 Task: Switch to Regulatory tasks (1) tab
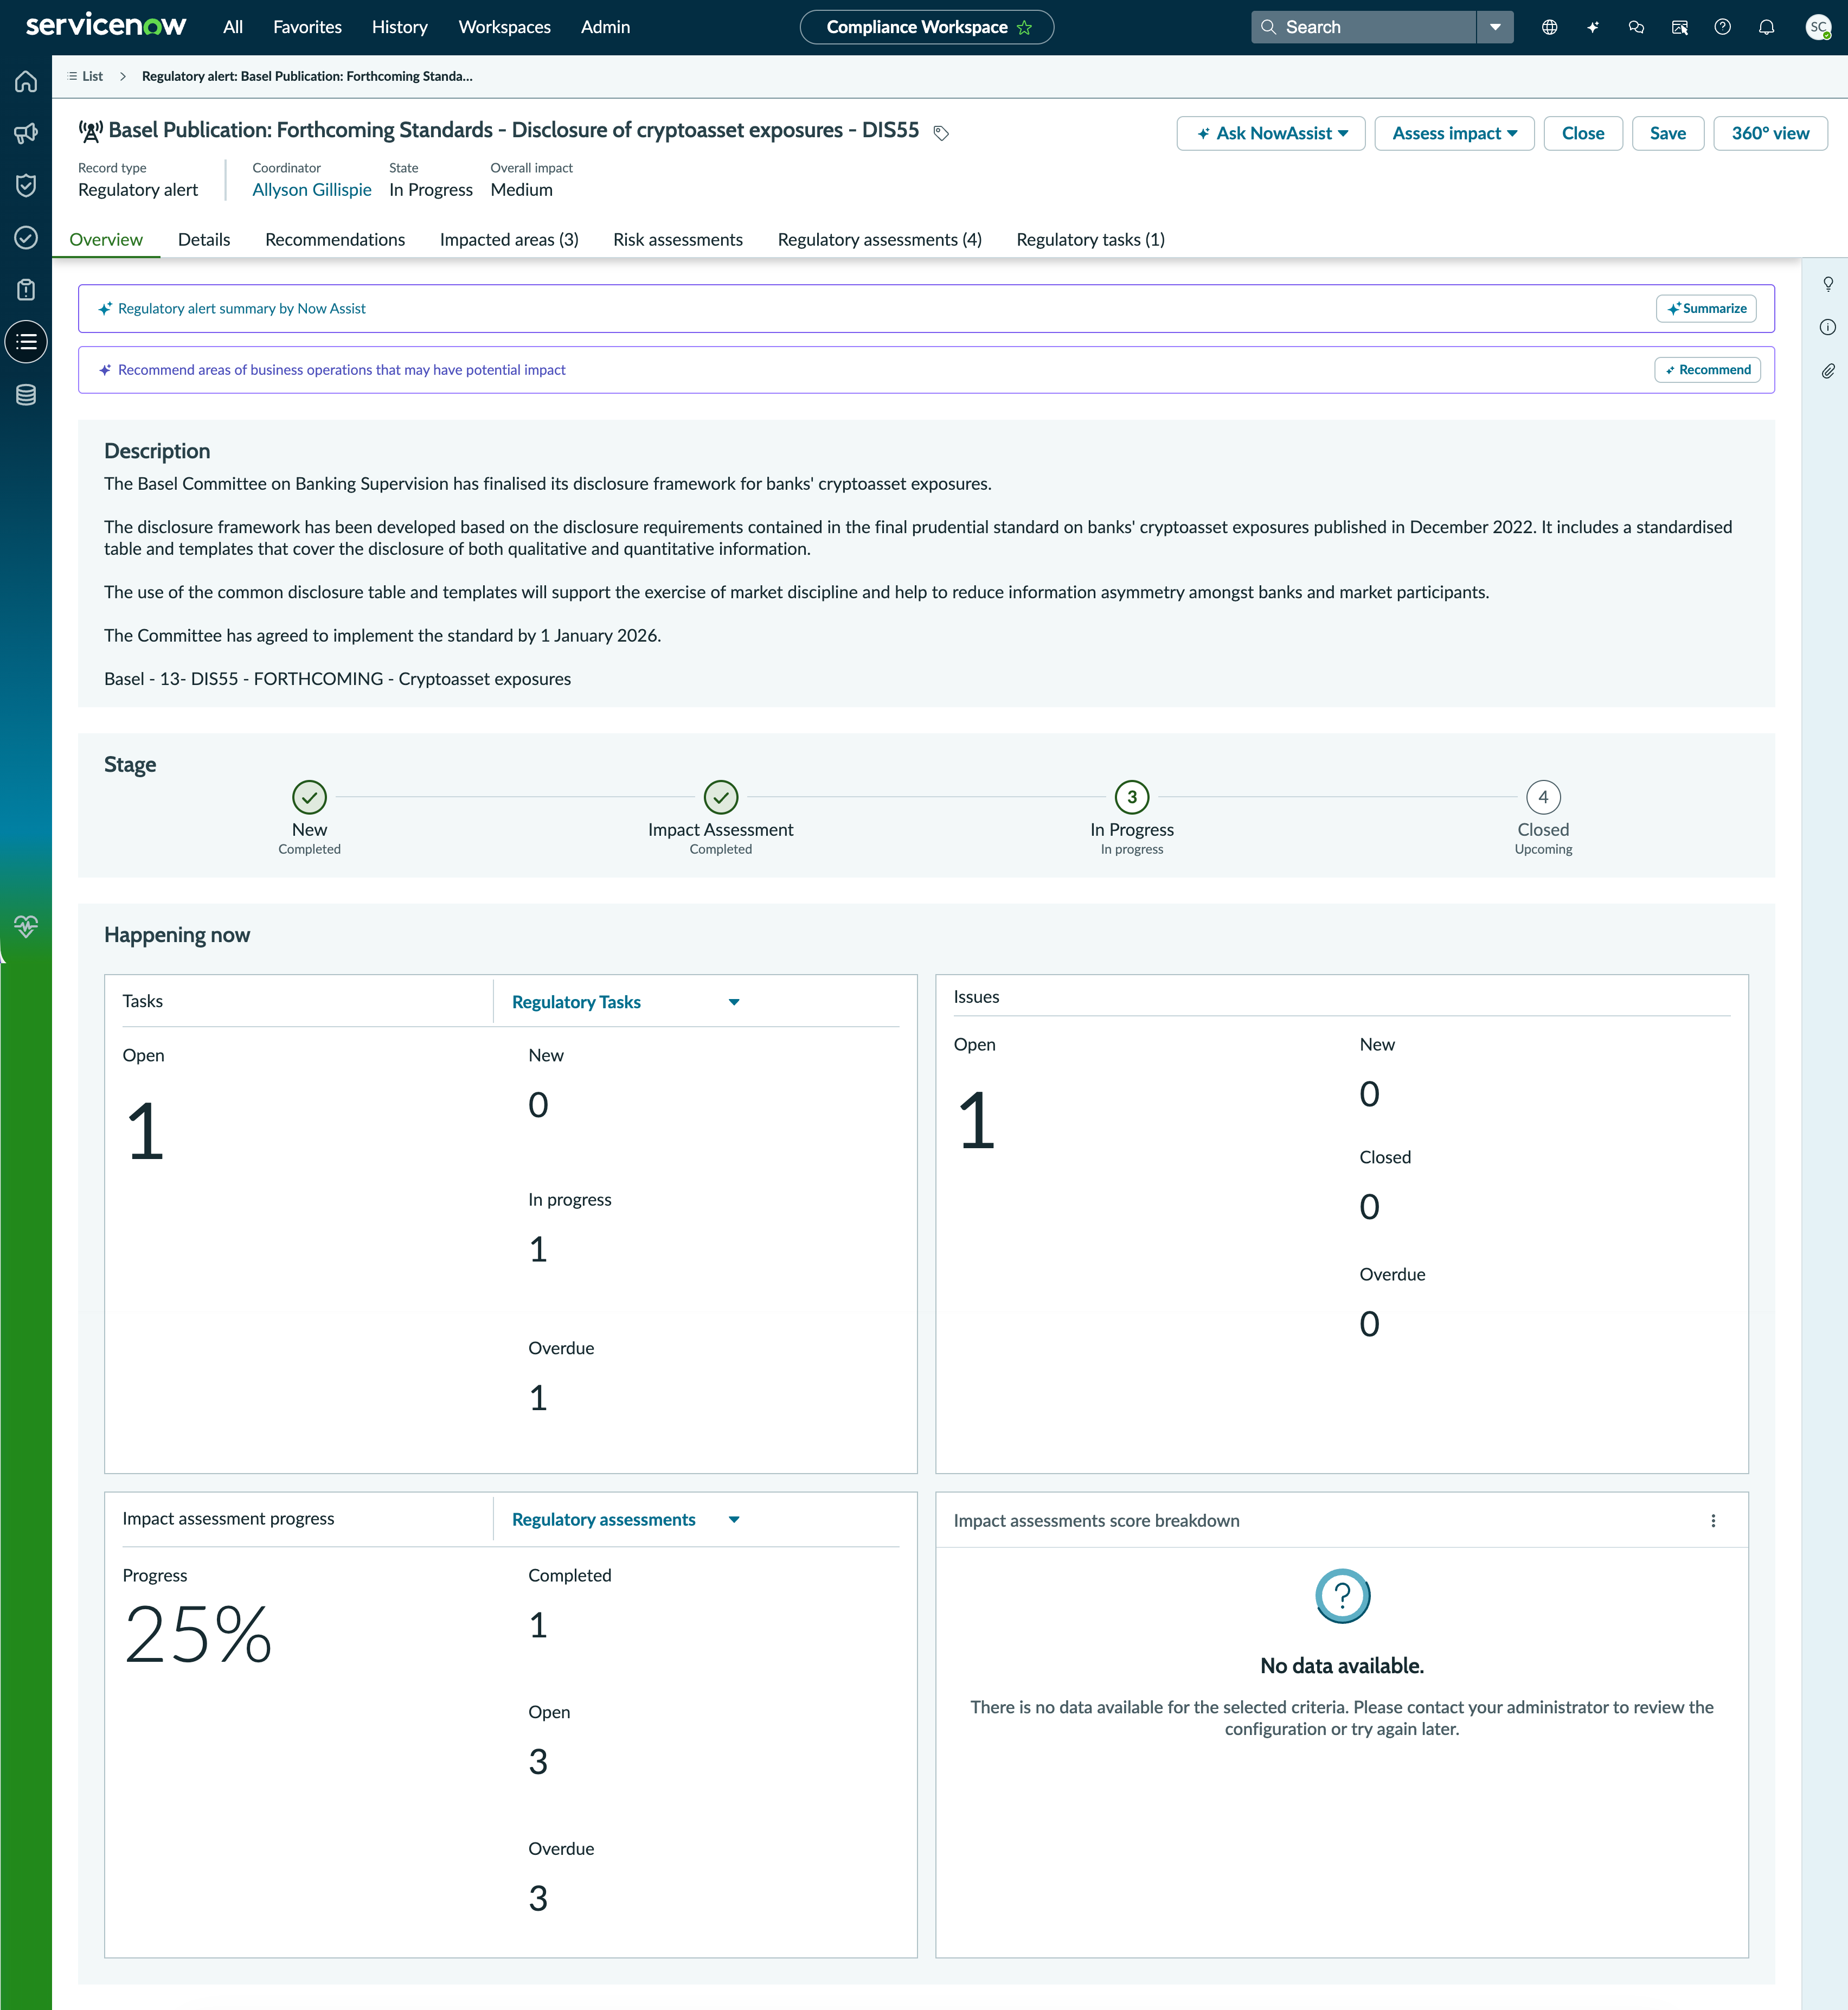tap(1090, 239)
